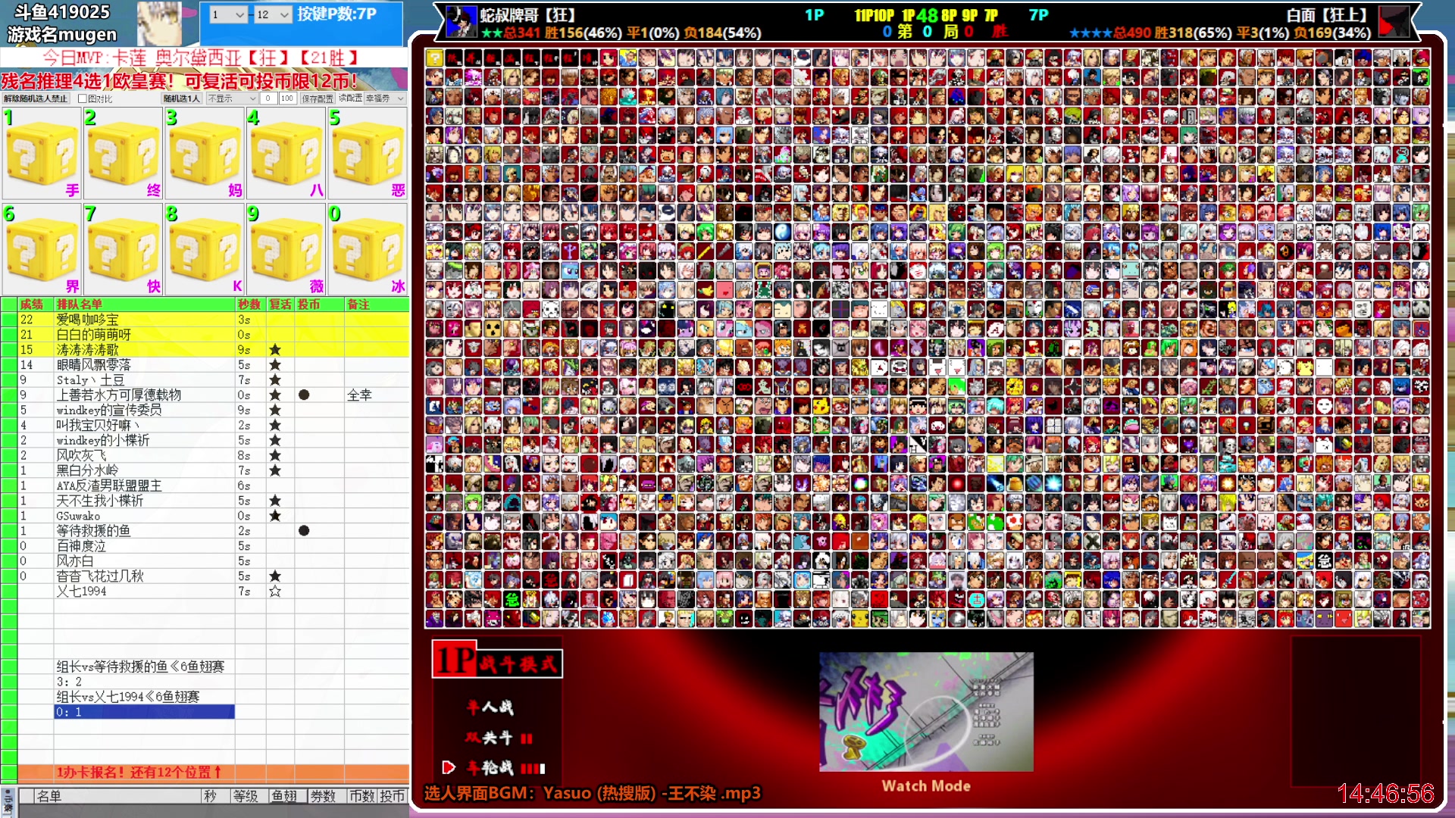The image size is (1455, 818).
Task: Click the 保存配置 button
Action: coord(318,98)
